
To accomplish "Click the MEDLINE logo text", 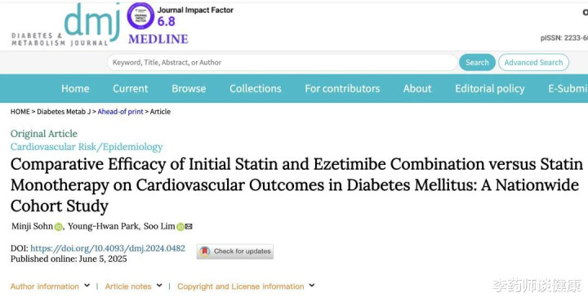I will click(158, 39).
